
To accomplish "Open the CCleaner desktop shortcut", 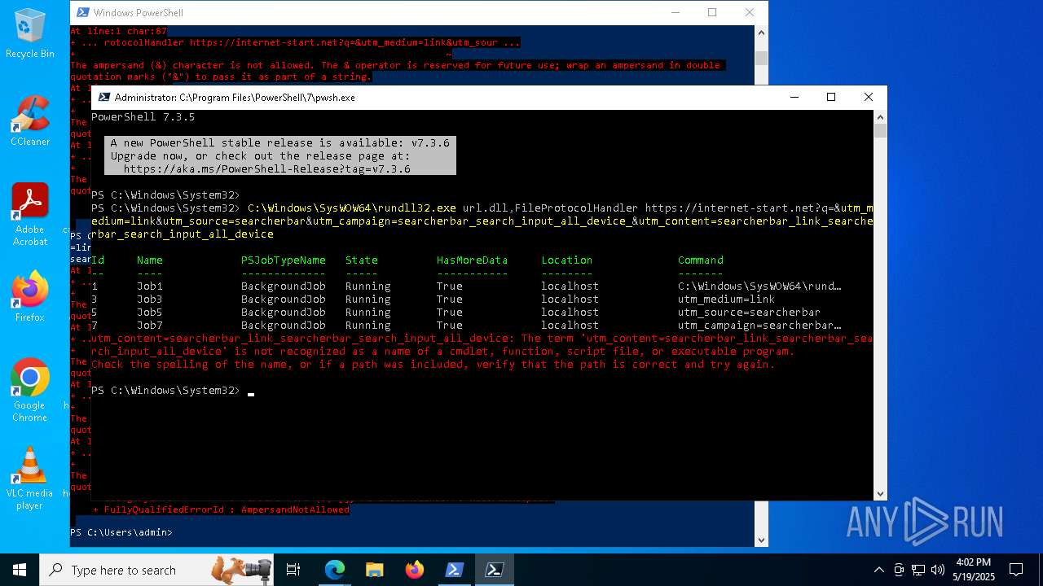I will click(30, 121).
